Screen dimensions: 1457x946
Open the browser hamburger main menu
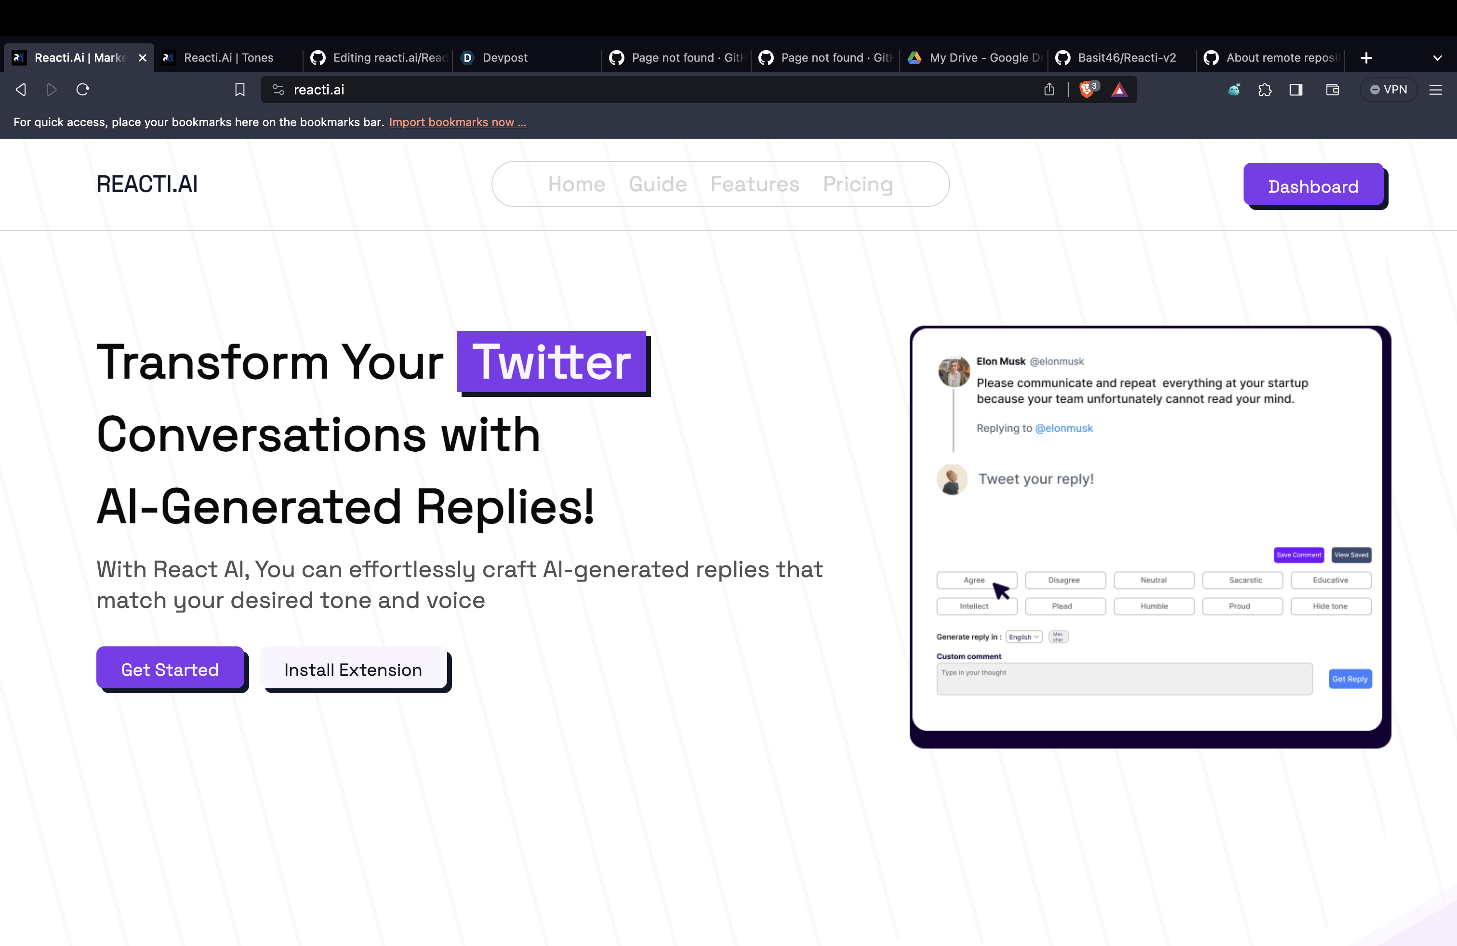[1436, 90]
